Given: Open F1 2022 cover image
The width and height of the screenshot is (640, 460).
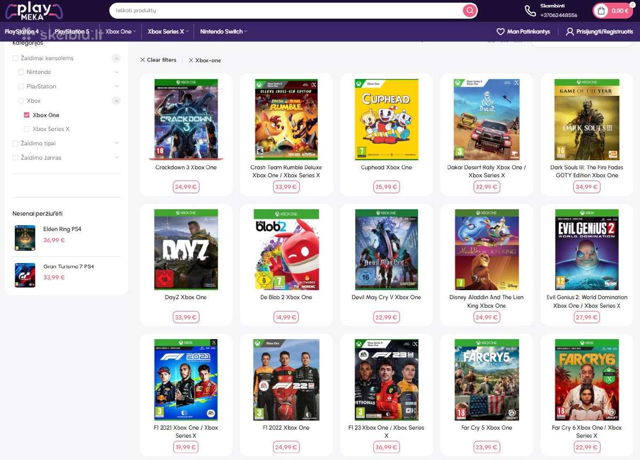Looking at the screenshot, I should (286, 380).
